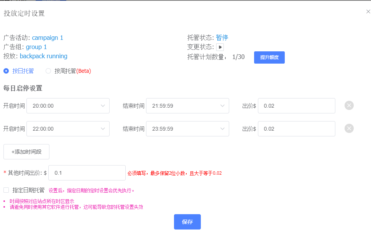This screenshot has height=241, width=371.
Task: Click the play icon beside 变更状态
Action: click(219, 47)
